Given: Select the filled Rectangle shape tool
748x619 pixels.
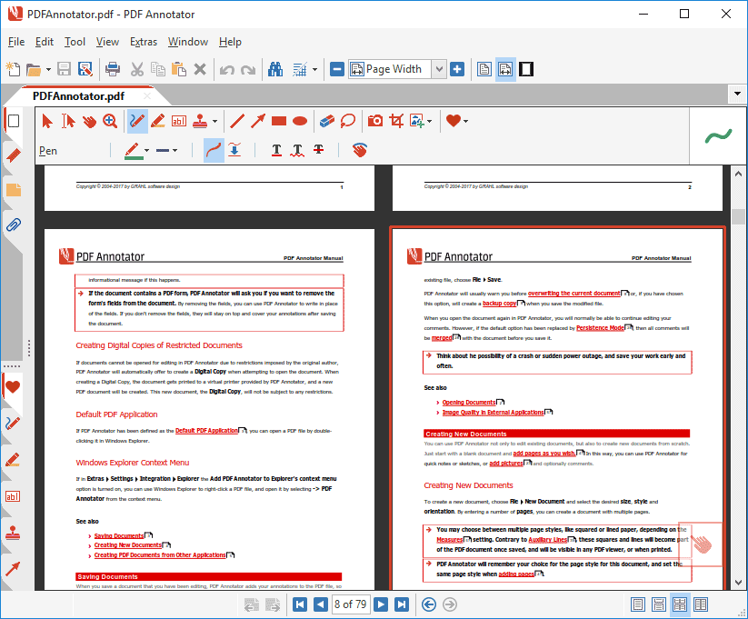Looking at the screenshot, I should coord(279,121).
